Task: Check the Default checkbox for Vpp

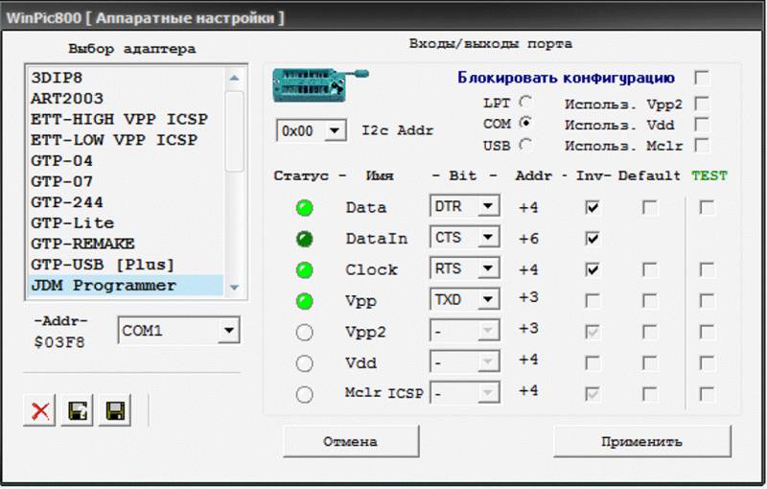Action: 650,301
